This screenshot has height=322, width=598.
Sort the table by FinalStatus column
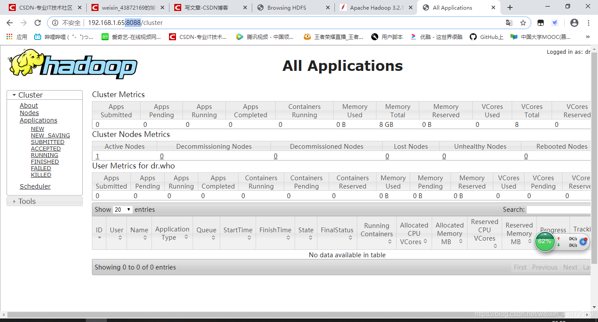tap(337, 233)
